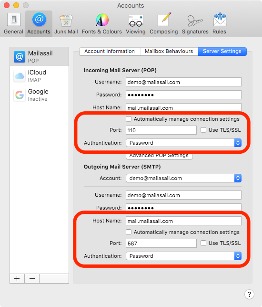
Task: Select the iCloud IMAP account
Action: tap(39, 76)
